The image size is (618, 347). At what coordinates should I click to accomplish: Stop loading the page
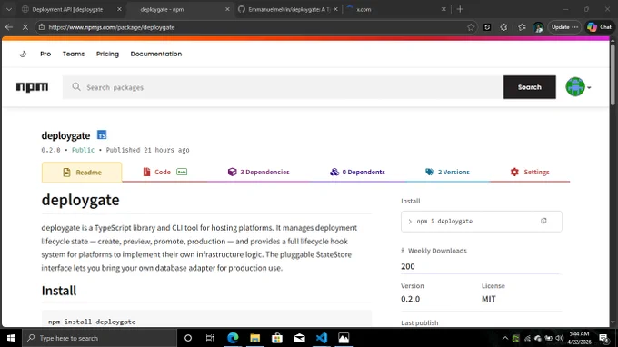click(x=25, y=27)
